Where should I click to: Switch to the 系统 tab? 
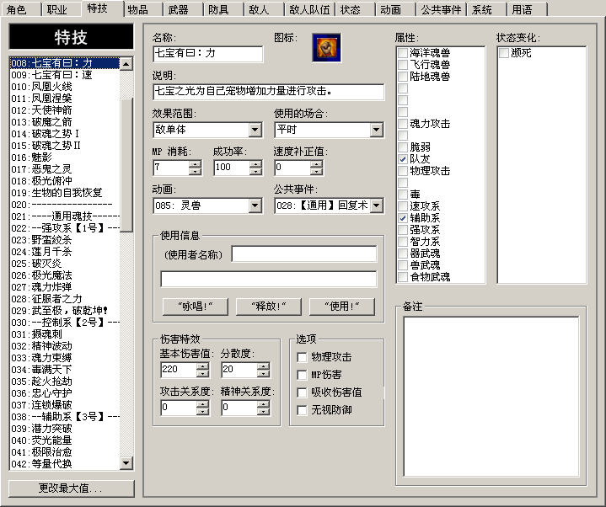coord(486,9)
